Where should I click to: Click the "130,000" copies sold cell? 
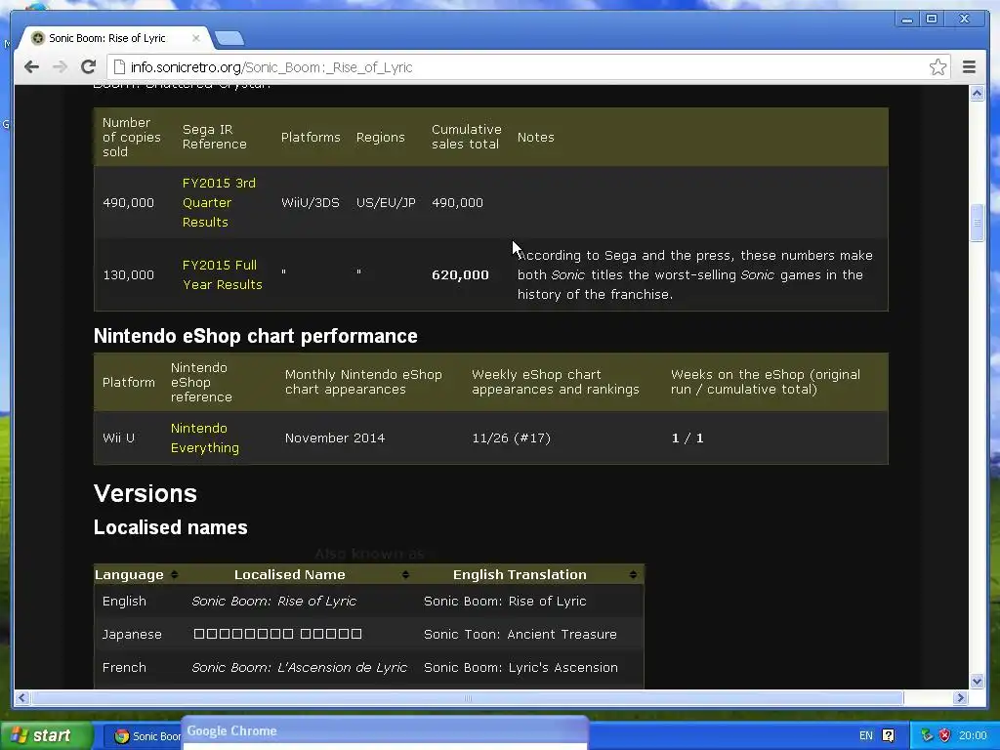coord(128,274)
